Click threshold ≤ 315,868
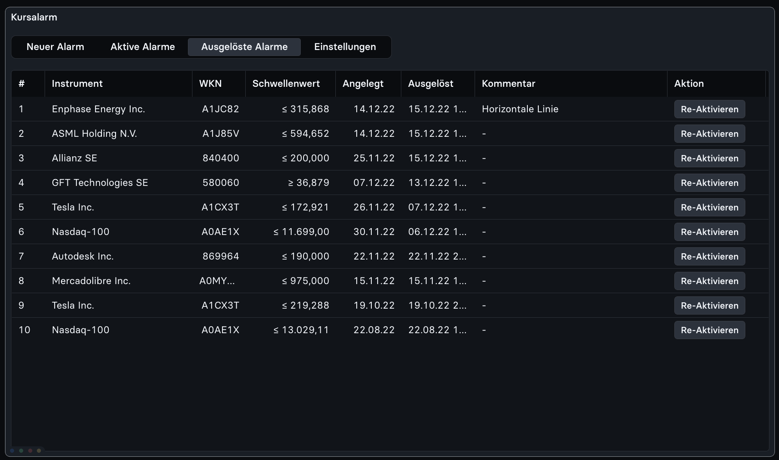Viewport: 779px width, 460px height. tap(305, 109)
